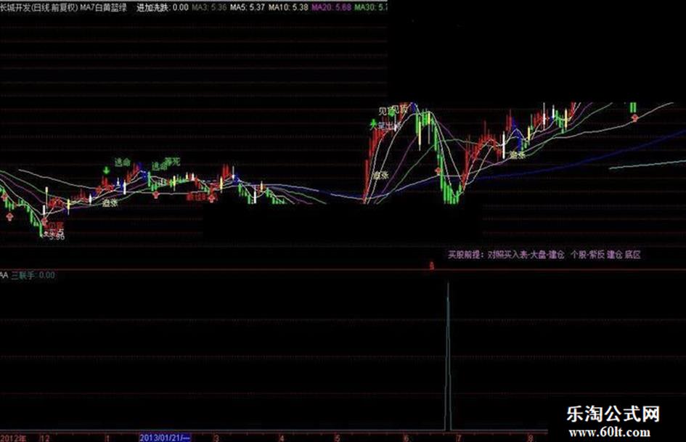
Task: Select the highlighted date 2013/01/21 marker
Action: pyautogui.click(x=165, y=438)
